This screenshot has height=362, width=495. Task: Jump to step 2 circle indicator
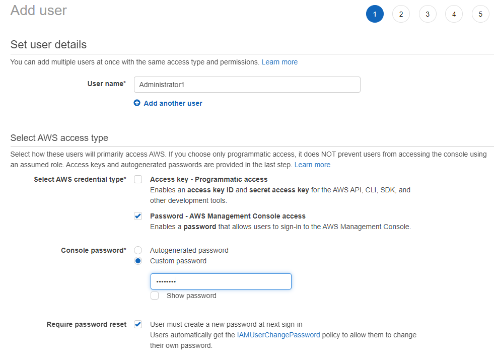pyautogui.click(x=401, y=14)
